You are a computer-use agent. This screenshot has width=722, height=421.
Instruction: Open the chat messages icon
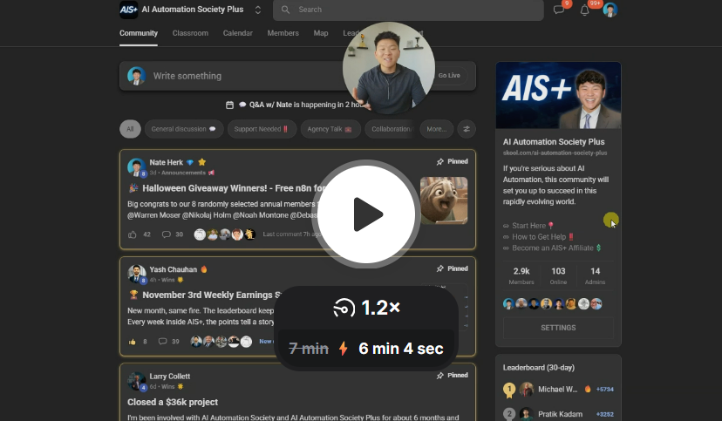[x=559, y=10]
